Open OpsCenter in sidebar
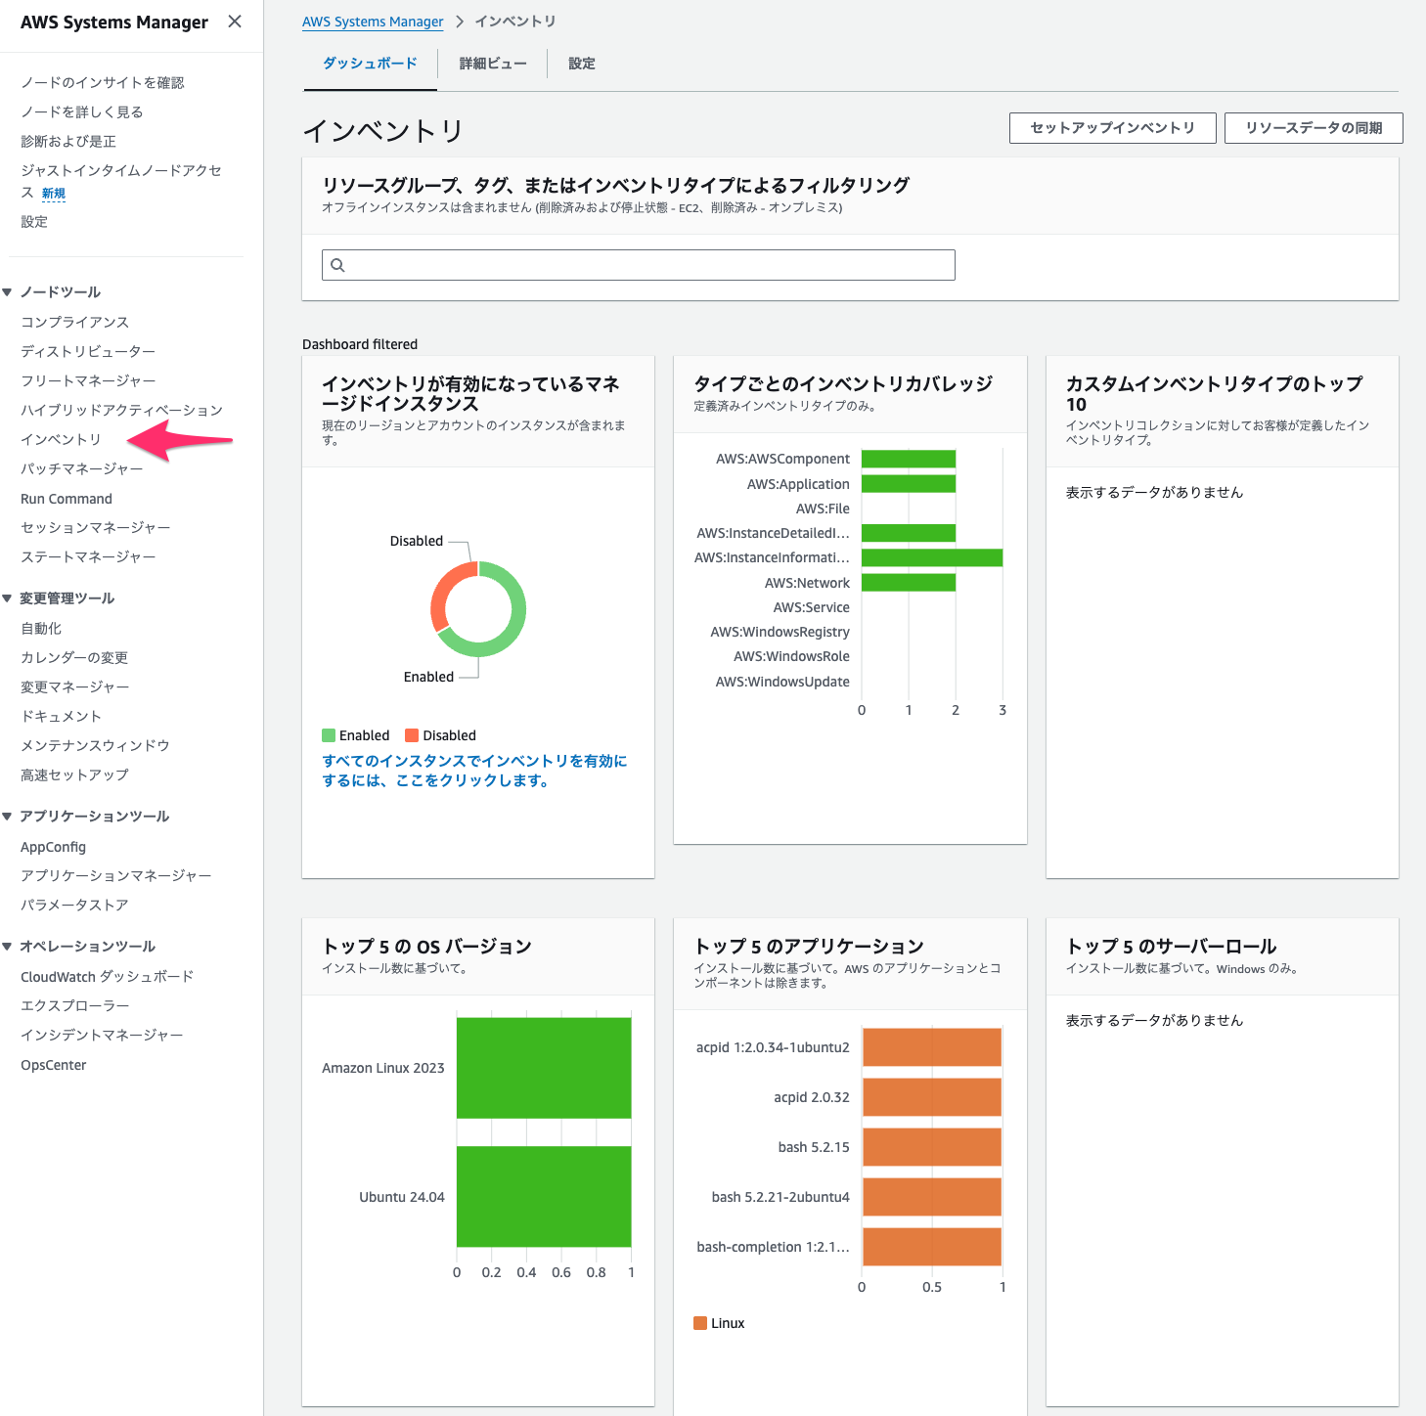 coord(54,1065)
